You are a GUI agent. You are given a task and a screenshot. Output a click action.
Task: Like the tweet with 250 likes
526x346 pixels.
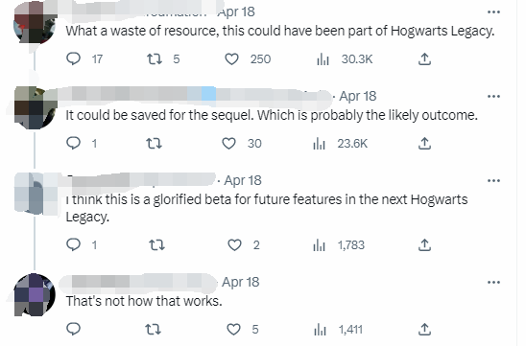coord(231,59)
